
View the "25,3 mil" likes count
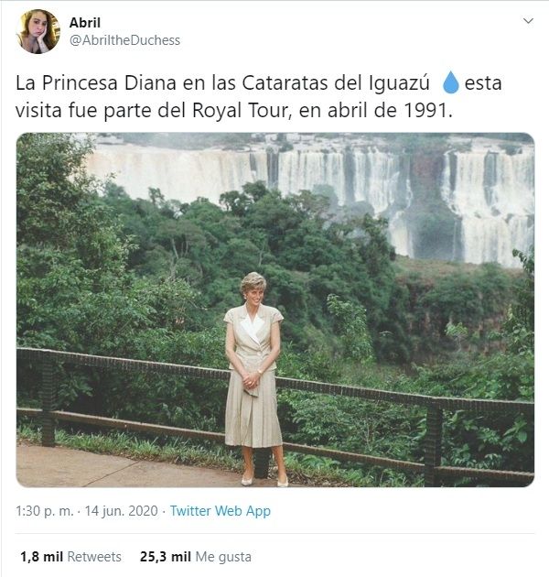pos(166,556)
